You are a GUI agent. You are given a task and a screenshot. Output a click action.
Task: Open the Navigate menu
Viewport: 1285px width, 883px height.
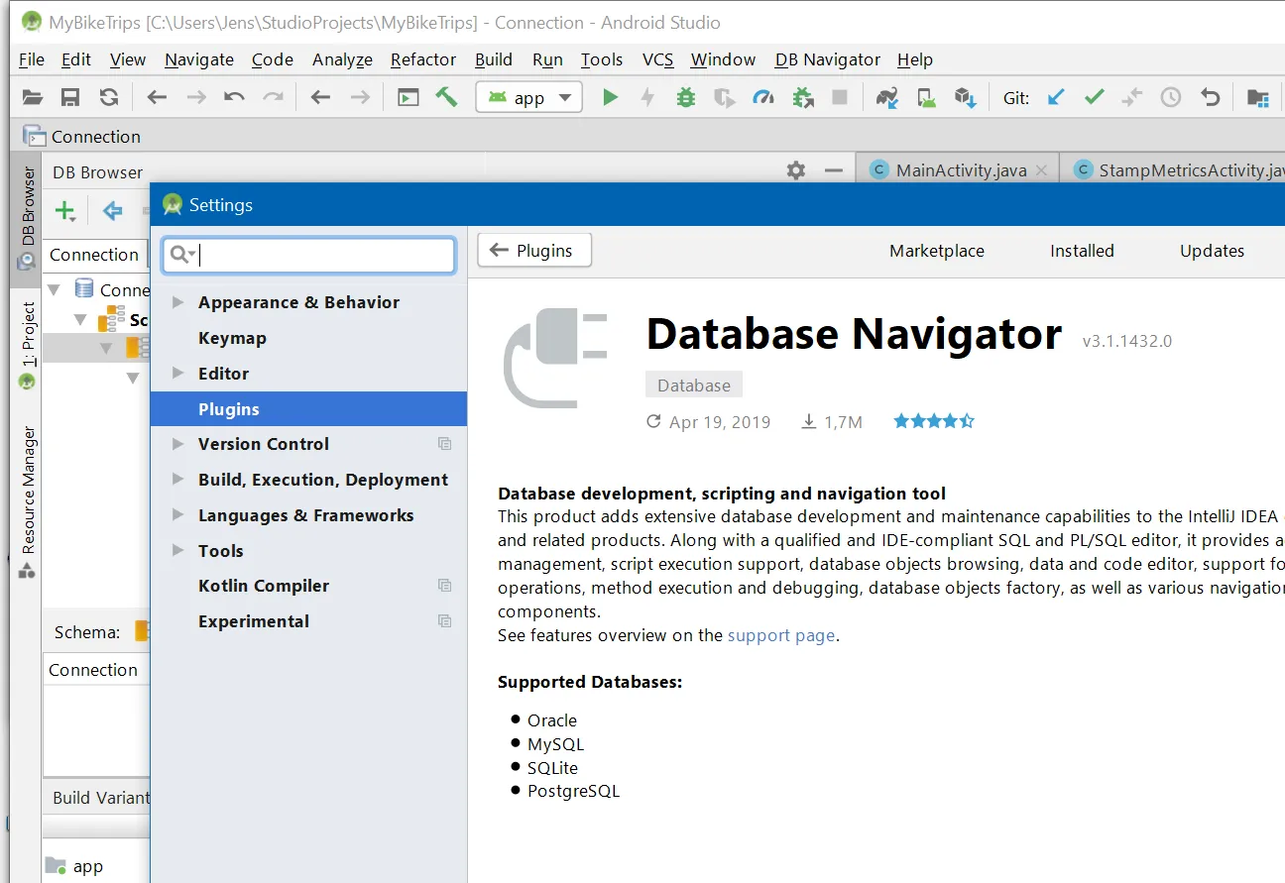[199, 59]
